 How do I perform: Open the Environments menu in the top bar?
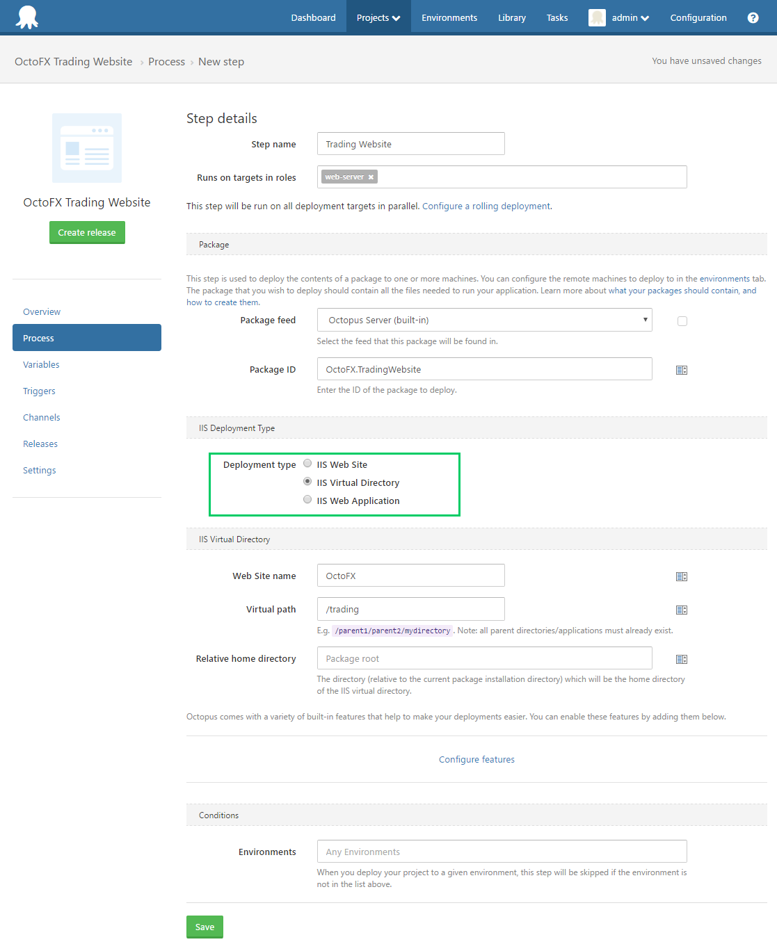[449, 17]
